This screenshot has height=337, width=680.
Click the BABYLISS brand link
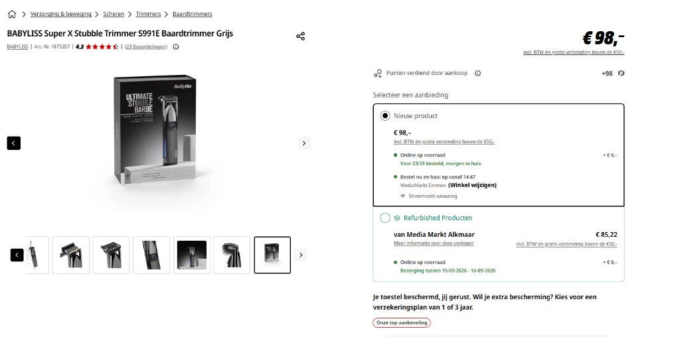pyautogui.click(x=18, y=47)
